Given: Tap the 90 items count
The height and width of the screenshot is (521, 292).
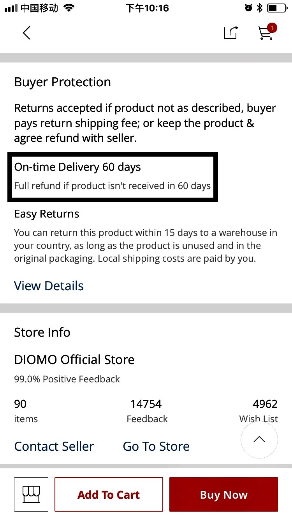Looking at the screenshot, I should (26, 411).
